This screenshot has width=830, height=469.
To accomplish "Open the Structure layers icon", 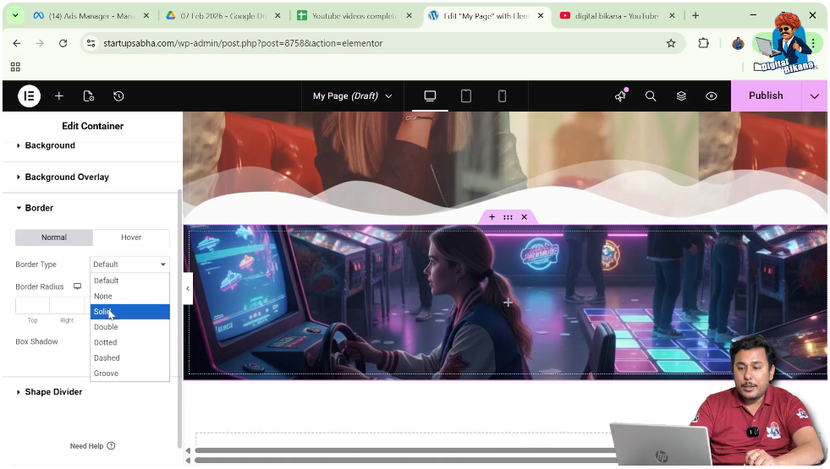I will (681, 96).
